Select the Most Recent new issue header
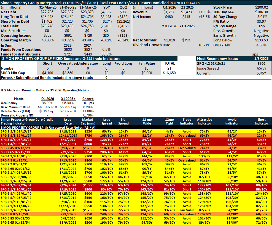Image resolution: width=272 pixels, height=225 pixels. point(217,59)
